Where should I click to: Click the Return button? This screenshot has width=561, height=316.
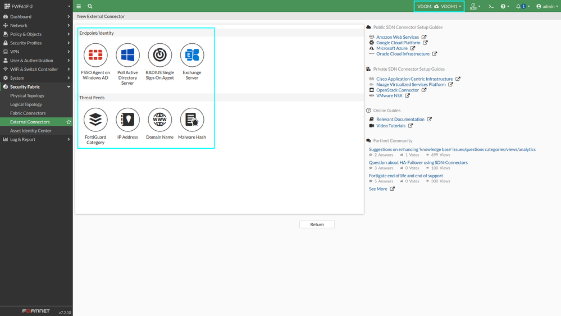[x=317, y=225]
